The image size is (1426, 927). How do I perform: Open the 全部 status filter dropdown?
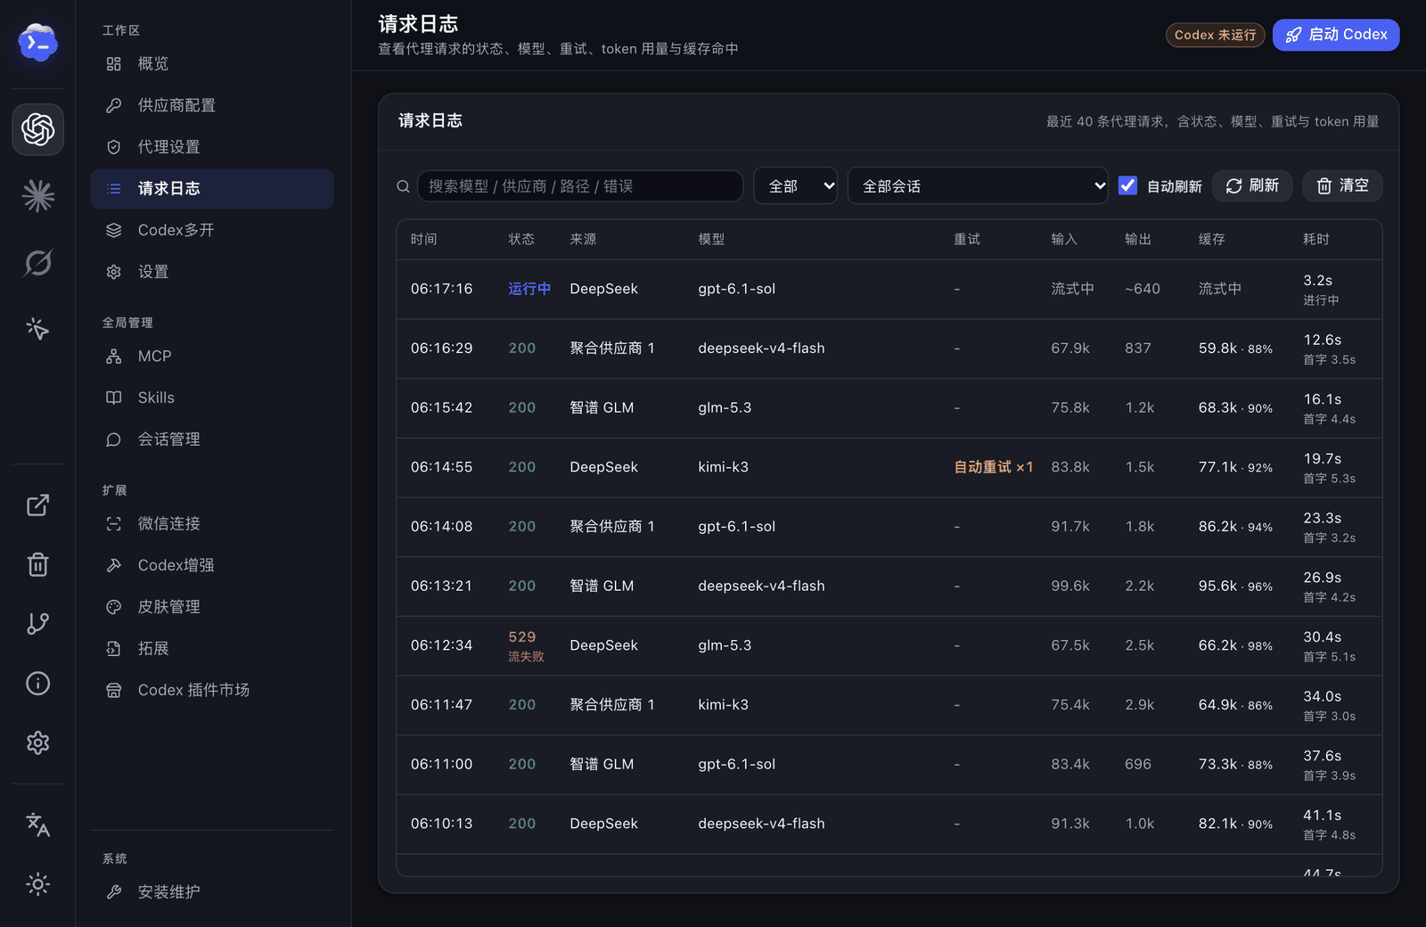[x=795, y=185]
